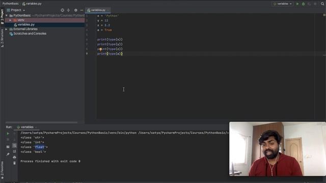Click code line y = 12

(x=103, y=20)
